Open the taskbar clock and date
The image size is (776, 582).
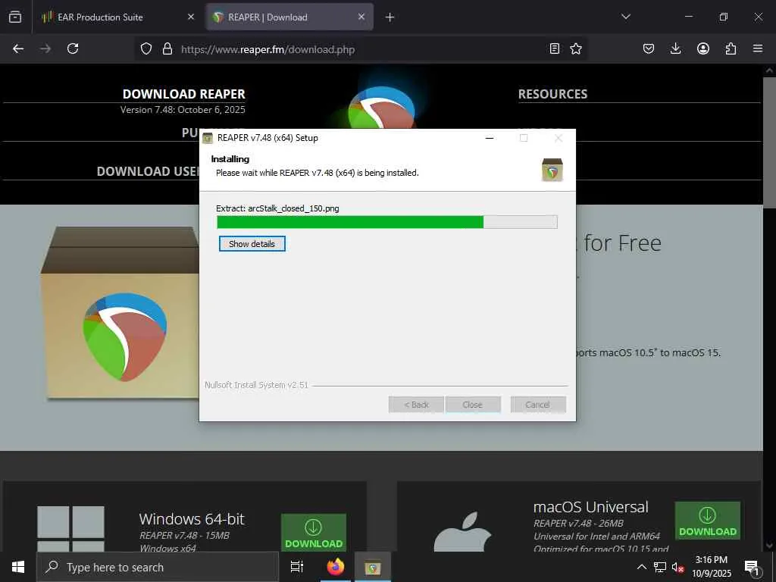tap(712, 567)
